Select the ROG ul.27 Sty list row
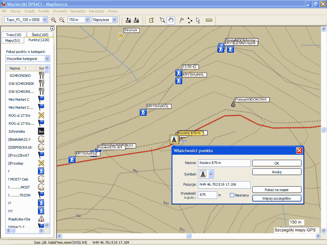 25,115
